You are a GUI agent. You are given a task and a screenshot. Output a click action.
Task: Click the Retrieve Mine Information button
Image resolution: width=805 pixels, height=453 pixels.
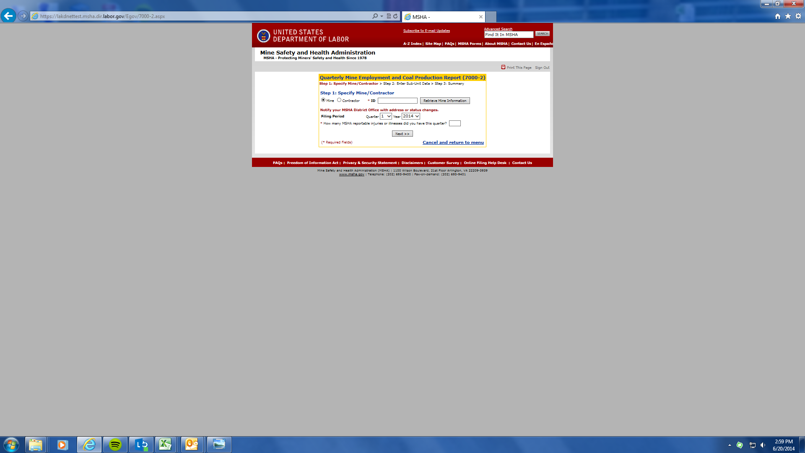(x=444, y=101)
